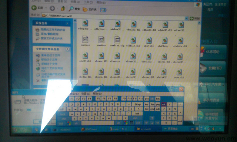Toggle the left alt key on keyboard
The width and height of the screenshot is (237, 142).
coord(76,123)
